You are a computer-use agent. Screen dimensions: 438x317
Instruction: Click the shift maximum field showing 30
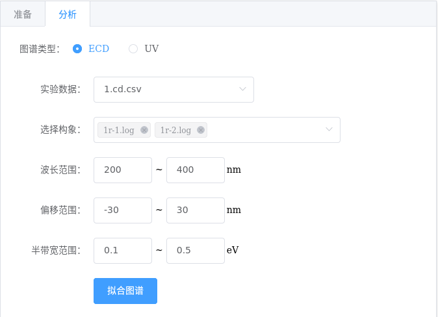(x=195, y=210)
